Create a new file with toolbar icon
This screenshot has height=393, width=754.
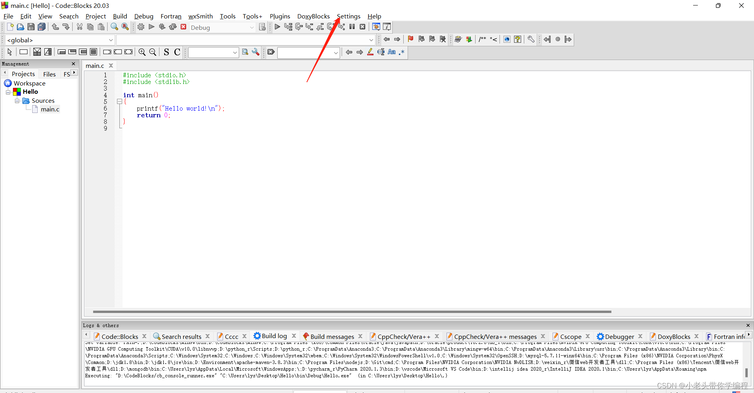10,27
